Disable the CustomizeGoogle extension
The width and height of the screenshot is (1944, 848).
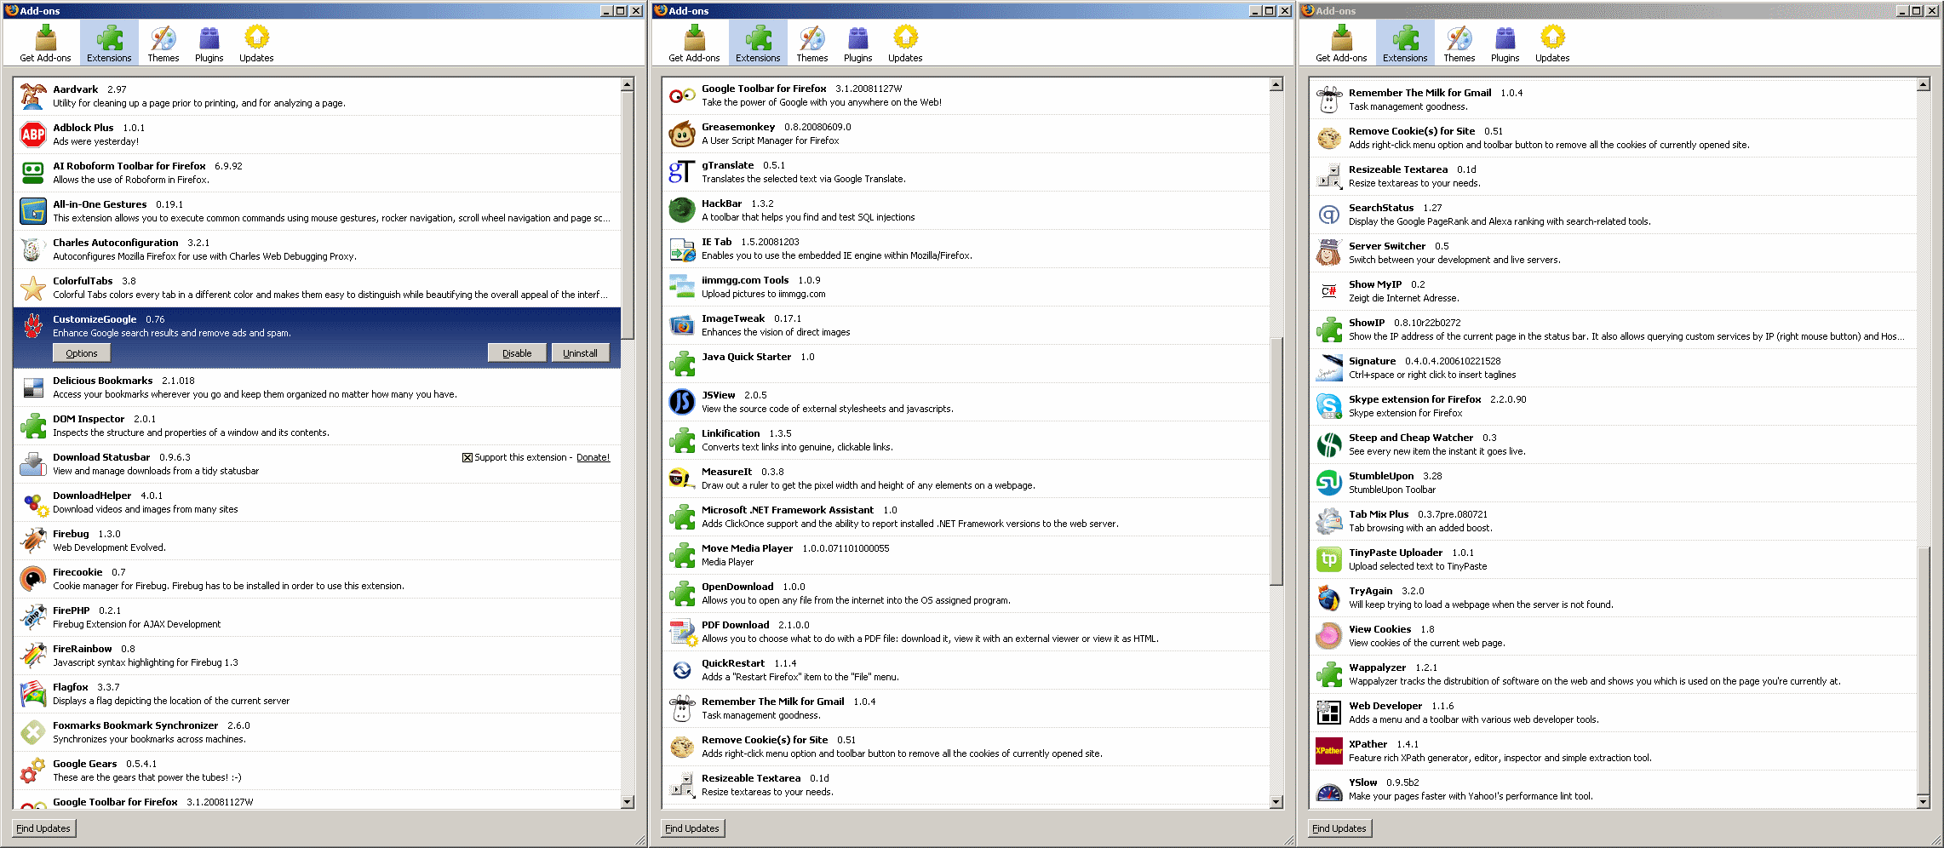516,352
